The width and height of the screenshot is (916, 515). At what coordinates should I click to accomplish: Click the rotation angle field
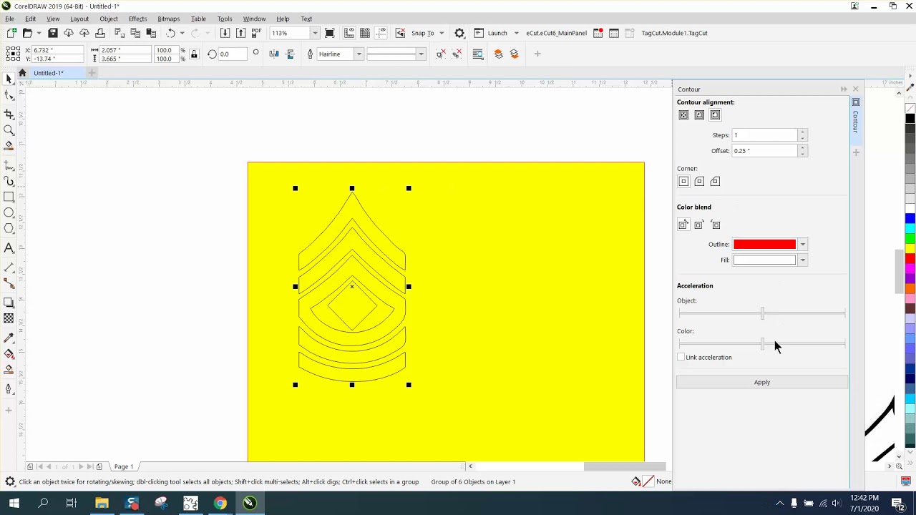click(233, 54)
